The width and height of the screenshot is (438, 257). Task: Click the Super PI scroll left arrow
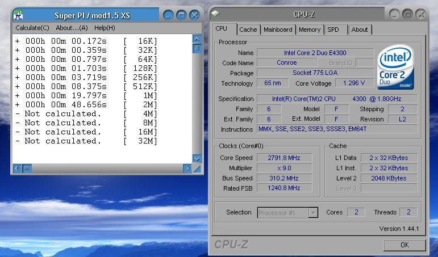click(17, 168)
